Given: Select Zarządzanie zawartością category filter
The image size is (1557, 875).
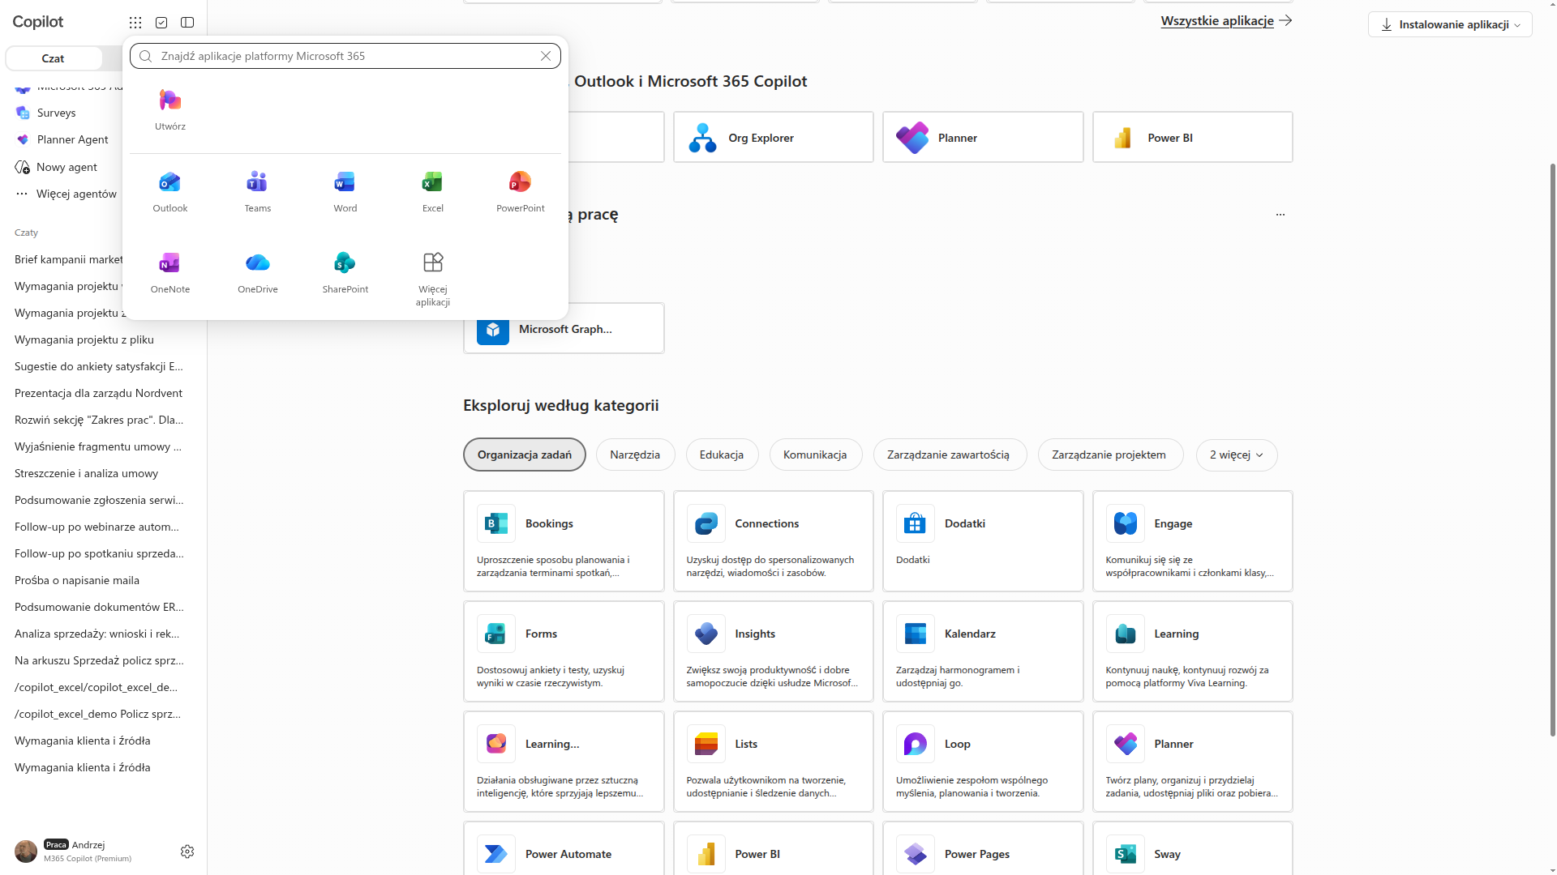Looking at the screenshot, I should pyautogui.click(x=949, y=455).
